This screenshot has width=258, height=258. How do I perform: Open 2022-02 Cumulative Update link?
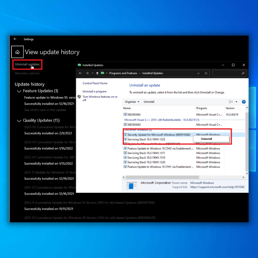50,127
